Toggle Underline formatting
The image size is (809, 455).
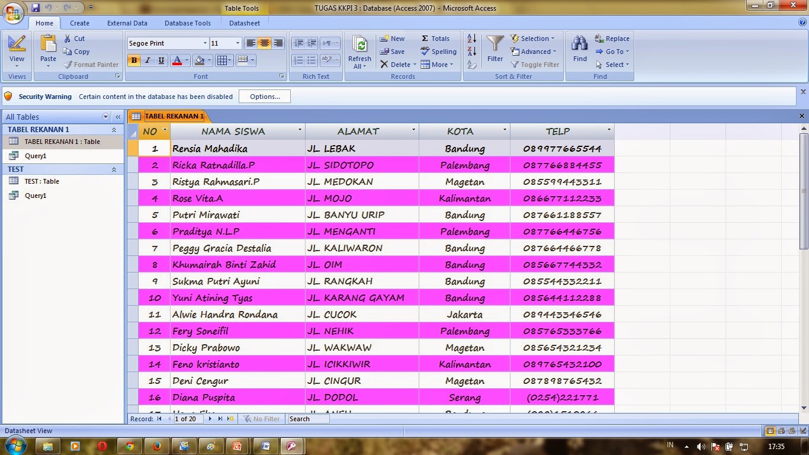161,60
